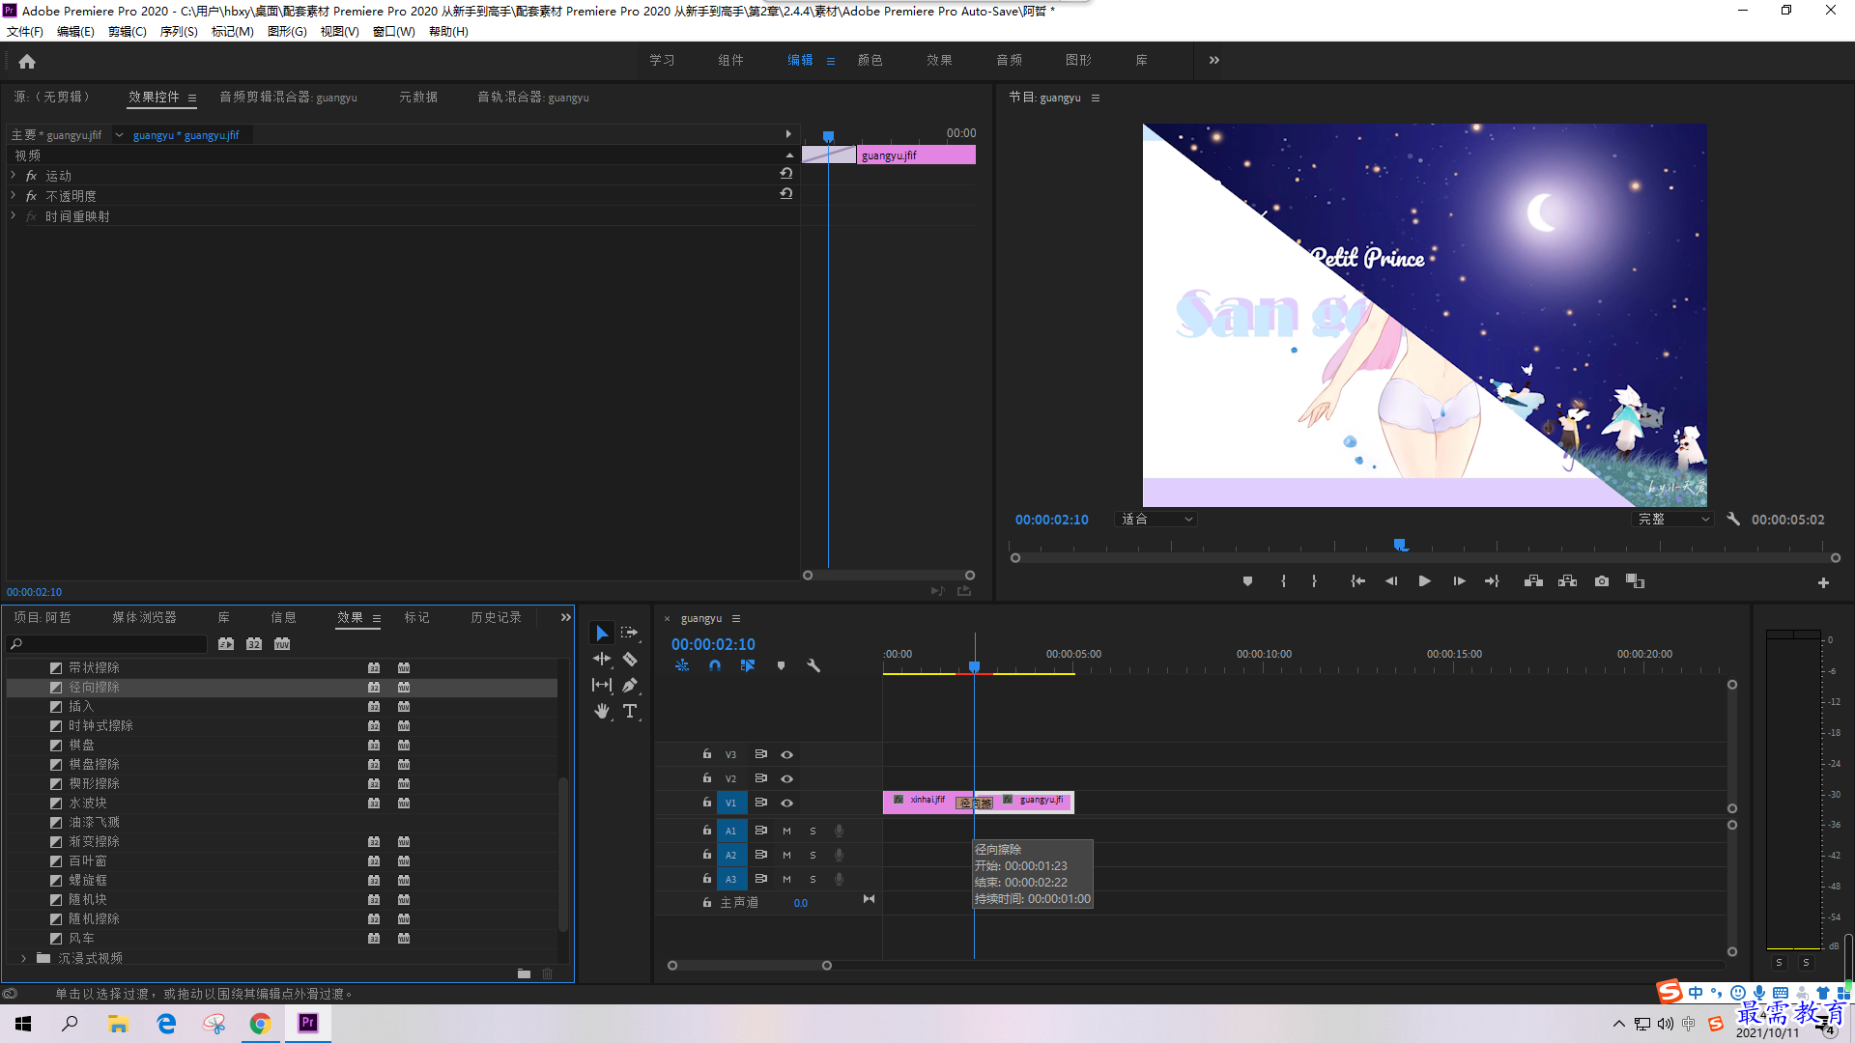The height and width of the screenshot is (1043, 1855).
Task: Toggle V3 track output eye
Action: click(x=786, y=754)
